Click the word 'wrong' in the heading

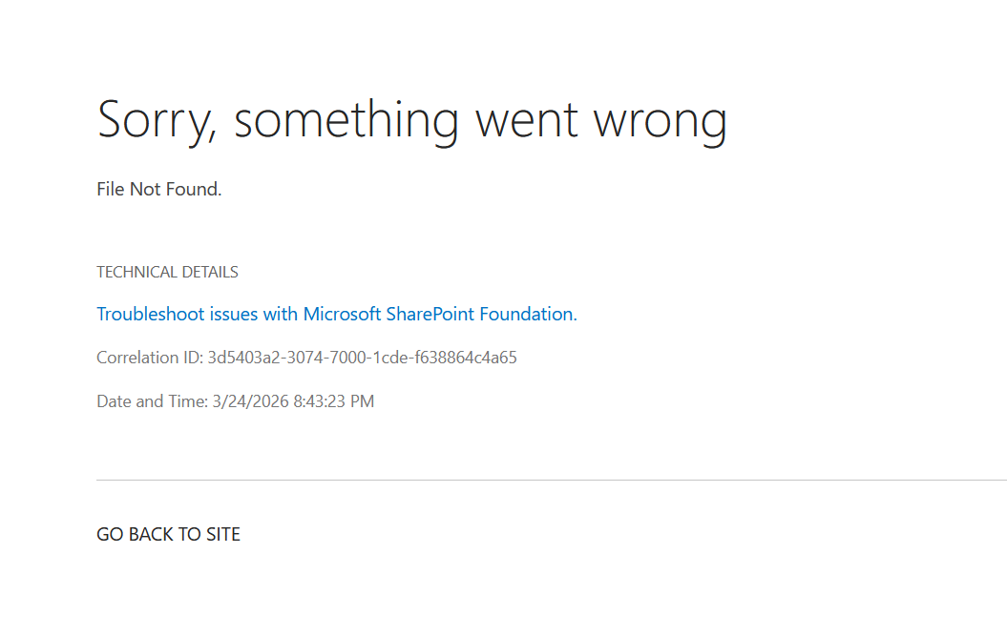pos(661,122)
